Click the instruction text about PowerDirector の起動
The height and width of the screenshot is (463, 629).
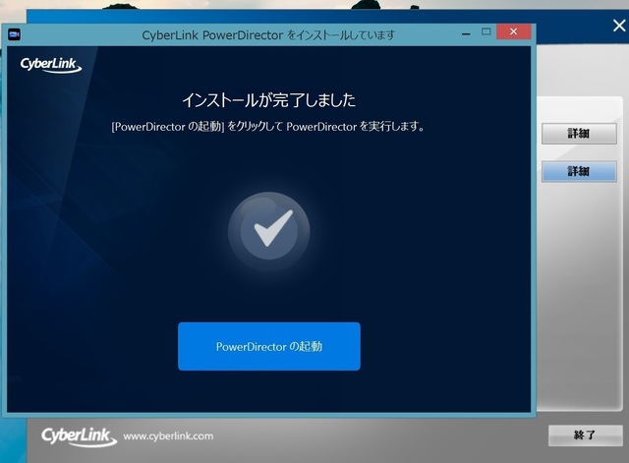268,127
